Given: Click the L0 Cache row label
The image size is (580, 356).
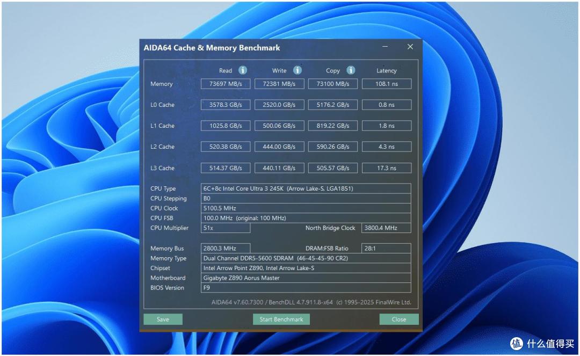Looking at the screenshot, I should point(162,105).
